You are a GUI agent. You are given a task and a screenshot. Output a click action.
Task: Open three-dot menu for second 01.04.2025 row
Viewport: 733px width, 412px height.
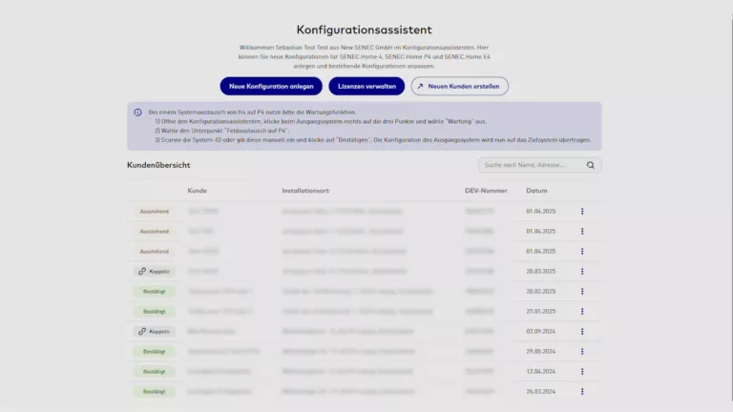pyautogui.click(x=582, y=231)
